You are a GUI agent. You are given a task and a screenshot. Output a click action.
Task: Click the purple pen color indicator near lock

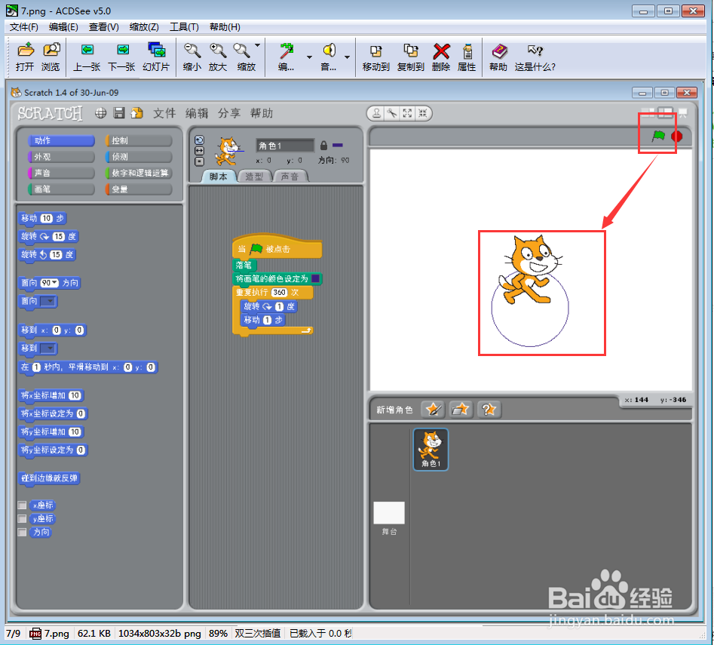point(338,146)
